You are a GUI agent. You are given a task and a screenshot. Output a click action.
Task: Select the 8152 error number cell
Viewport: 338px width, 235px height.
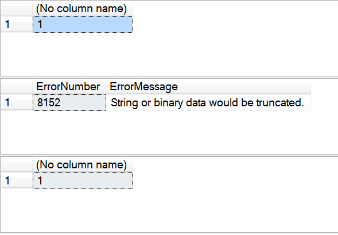pyautogui.click(x=69, y=102)
